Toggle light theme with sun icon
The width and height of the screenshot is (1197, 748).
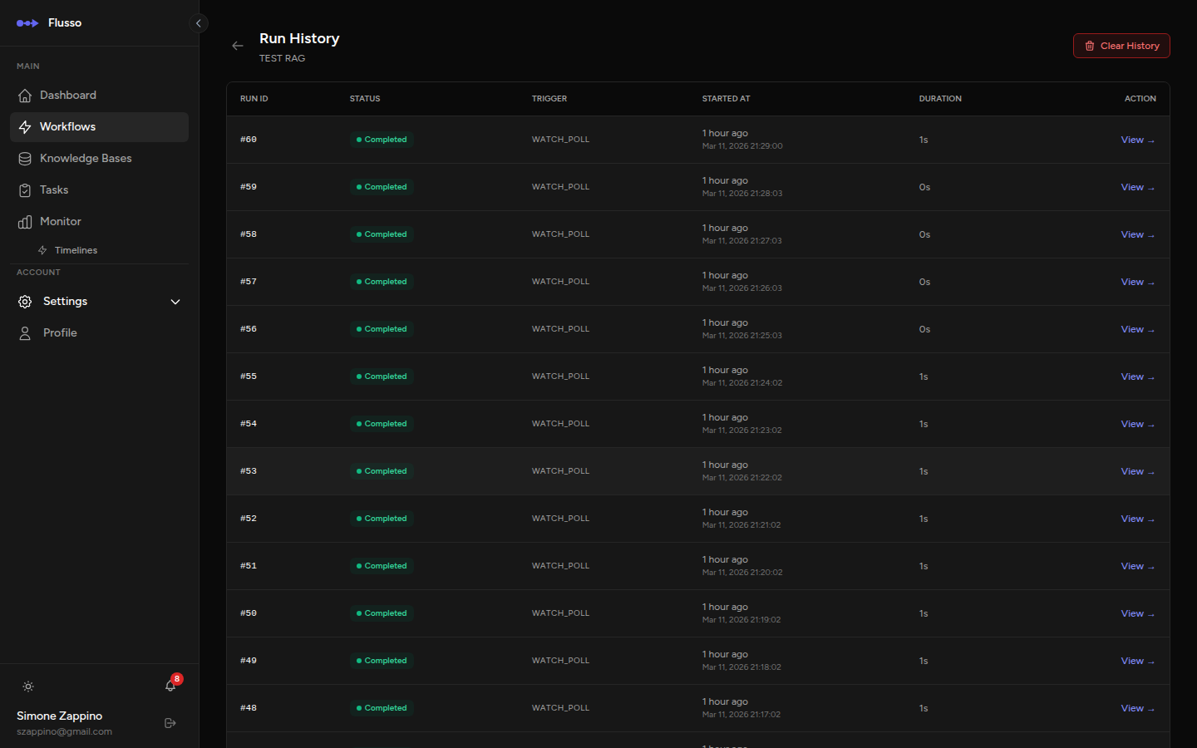click(x=28, y=686)
